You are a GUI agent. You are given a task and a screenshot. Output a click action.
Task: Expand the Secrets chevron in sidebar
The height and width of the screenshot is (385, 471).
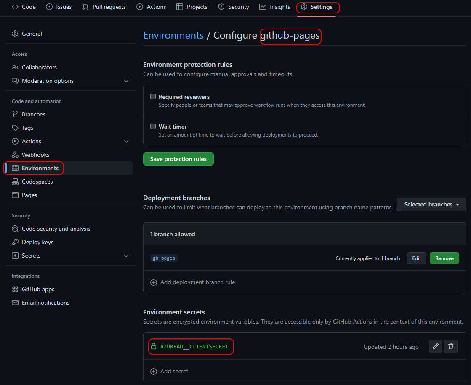pos(126,256)
